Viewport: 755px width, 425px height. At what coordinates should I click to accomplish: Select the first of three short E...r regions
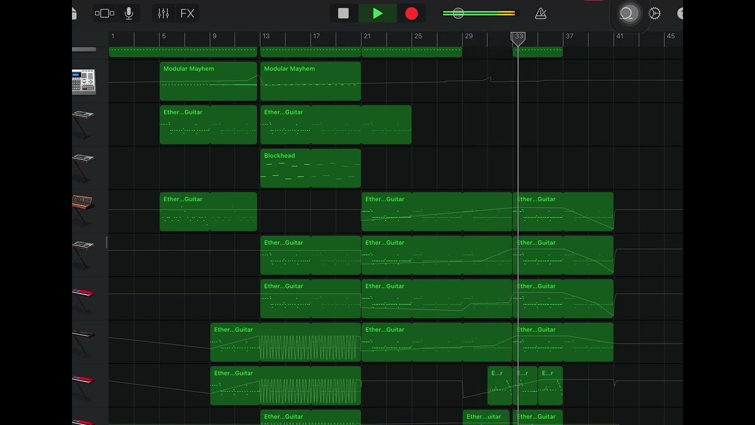click(x=500, y=385)
